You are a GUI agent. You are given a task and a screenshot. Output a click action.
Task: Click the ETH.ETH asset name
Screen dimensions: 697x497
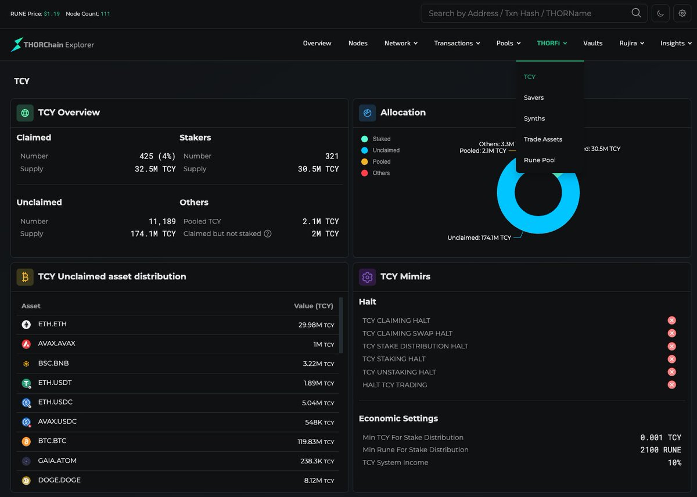pos(52,324)
